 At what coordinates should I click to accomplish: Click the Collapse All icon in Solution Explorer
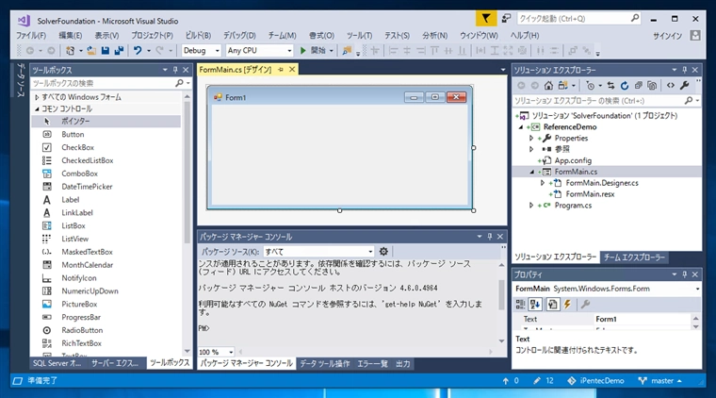coord(639,86)
